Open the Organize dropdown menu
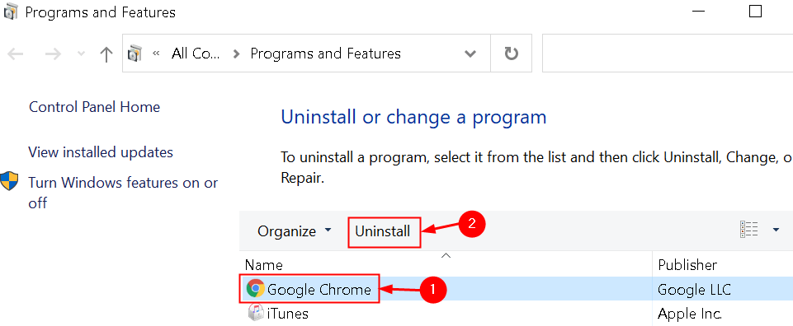The height and width of the screenshot is (326, 793). pyautogui.click(x=295, y=231)
